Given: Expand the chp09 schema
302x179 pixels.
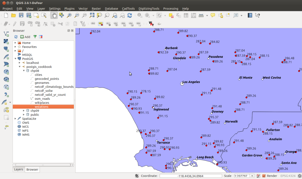Looking at the screenshot, I should click(24, 111).
